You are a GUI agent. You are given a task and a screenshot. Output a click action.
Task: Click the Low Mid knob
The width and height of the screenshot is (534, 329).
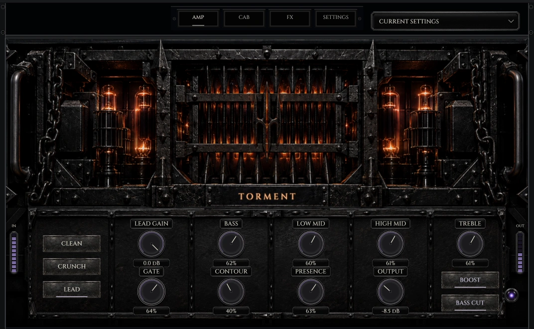point(311,244)
